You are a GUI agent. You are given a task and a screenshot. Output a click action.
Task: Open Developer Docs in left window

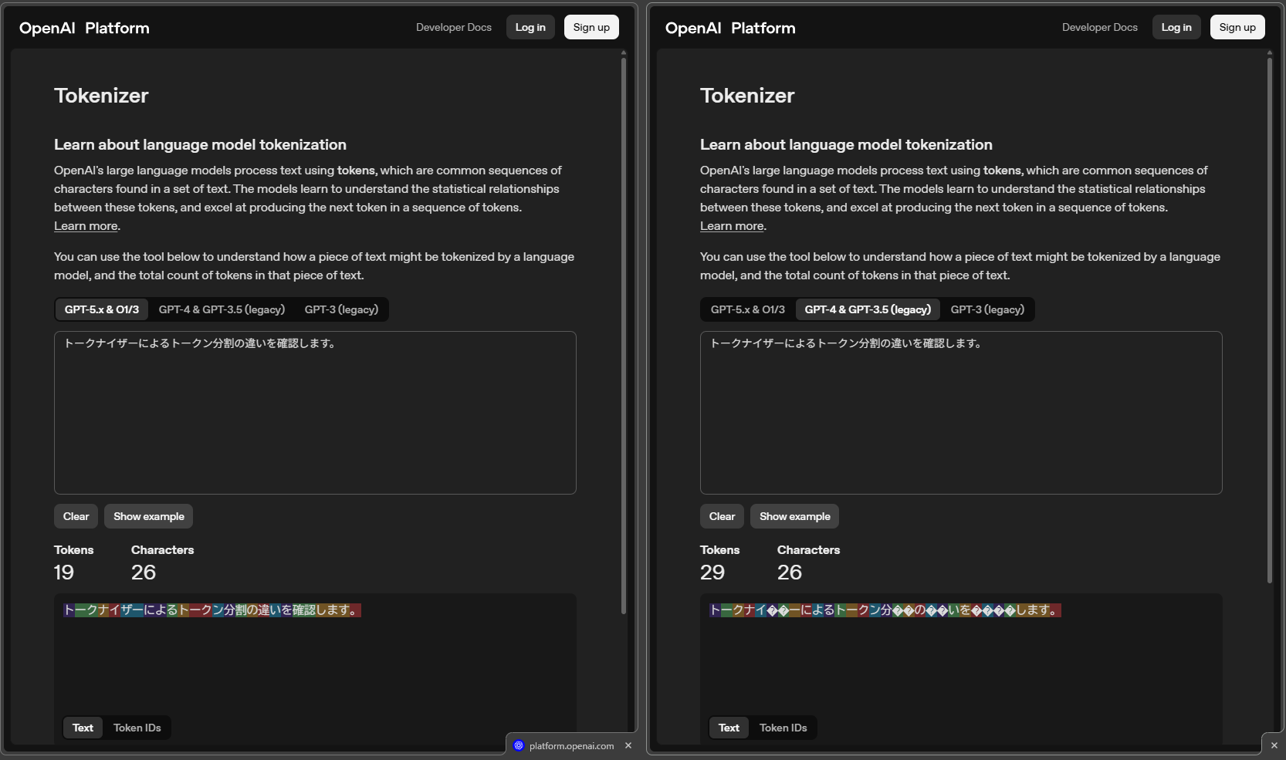[x=454, y=27]
